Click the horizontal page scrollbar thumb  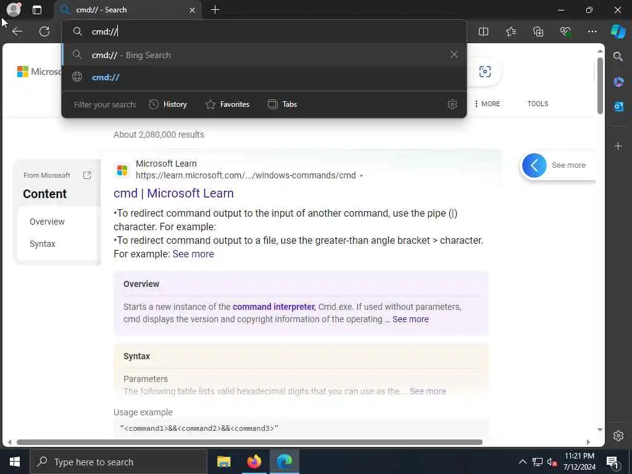(249, 442)
